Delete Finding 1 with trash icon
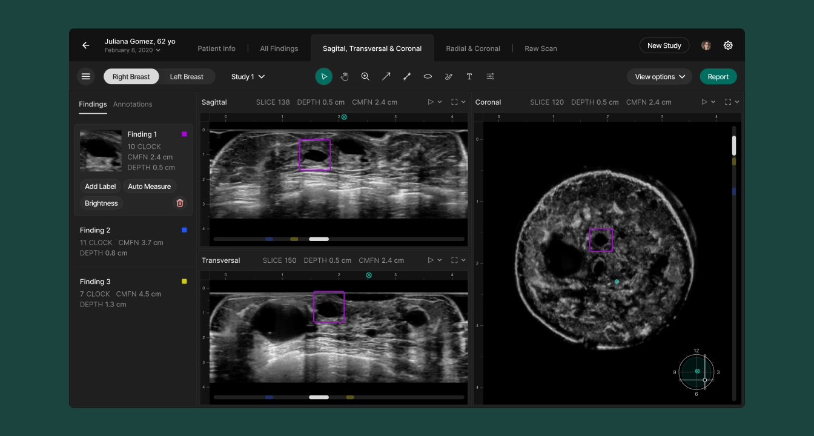Screen dimensions: 814x436 click(x=180, y=203)
